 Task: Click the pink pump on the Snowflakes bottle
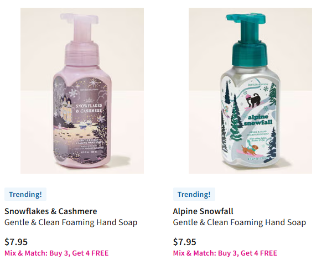click(x=81, y=39)
